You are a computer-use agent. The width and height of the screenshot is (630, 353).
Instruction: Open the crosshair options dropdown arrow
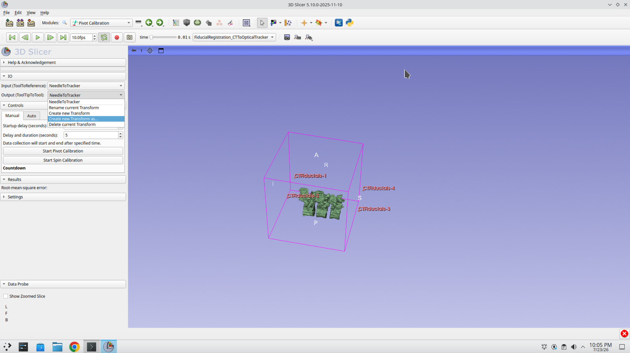point(311,23)
